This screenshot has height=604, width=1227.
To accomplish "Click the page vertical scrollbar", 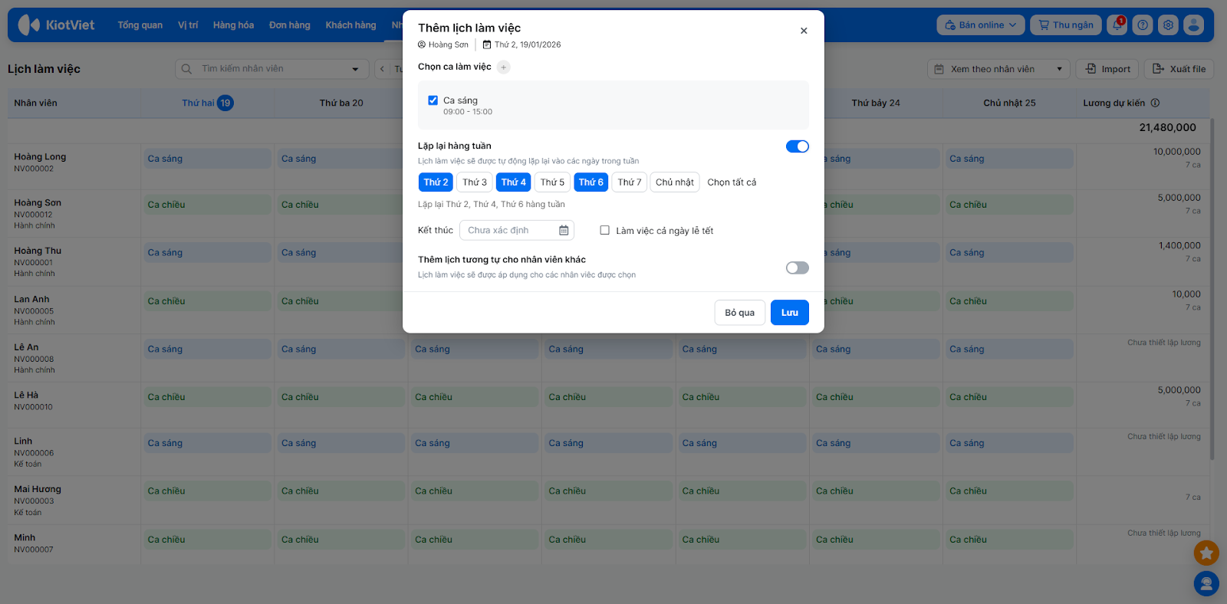I will [x=1212, y=288].
